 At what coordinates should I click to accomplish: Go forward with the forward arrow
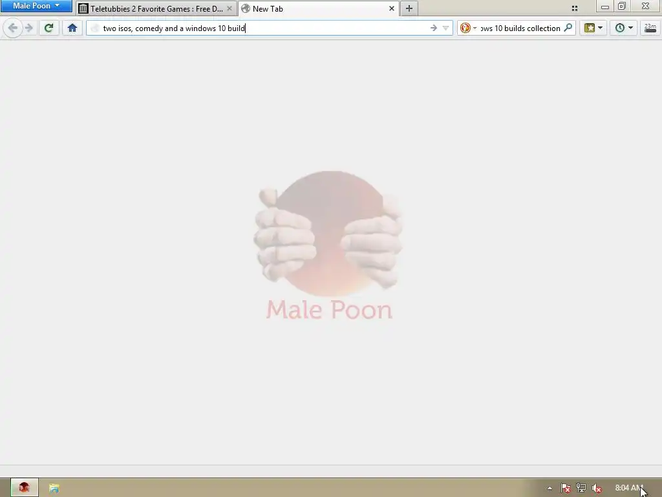point(28,28)
